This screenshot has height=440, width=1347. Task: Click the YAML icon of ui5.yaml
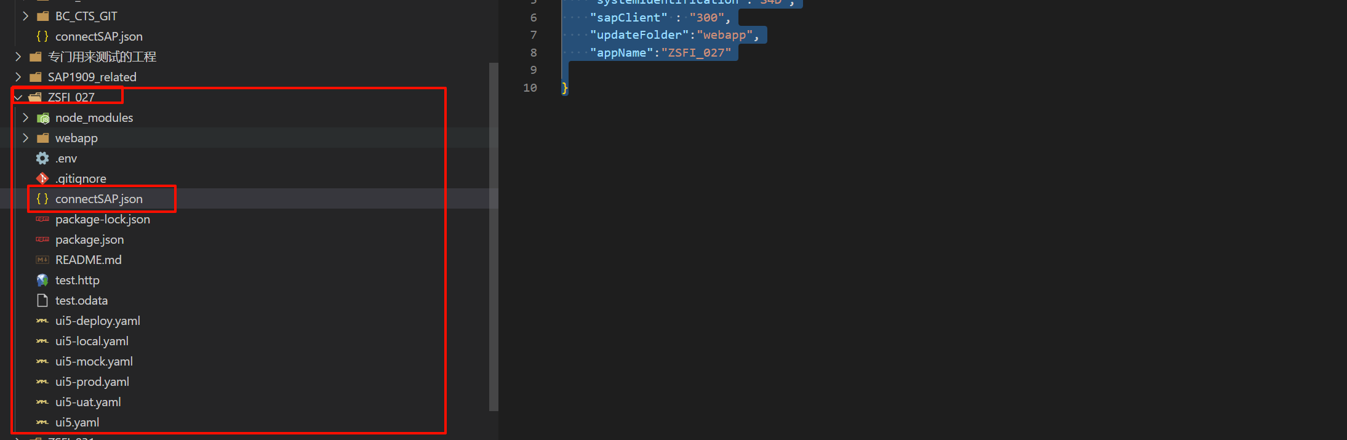point(42,422)
